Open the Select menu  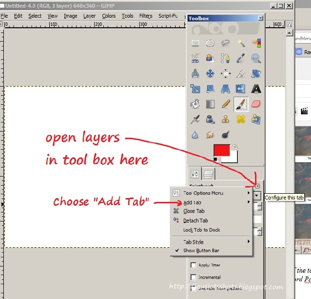(35, 16)
